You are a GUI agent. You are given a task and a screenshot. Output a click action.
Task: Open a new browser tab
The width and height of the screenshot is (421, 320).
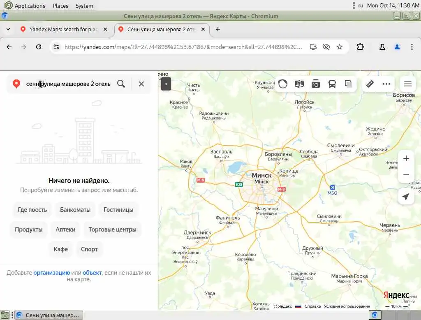[x=218, y=29]
